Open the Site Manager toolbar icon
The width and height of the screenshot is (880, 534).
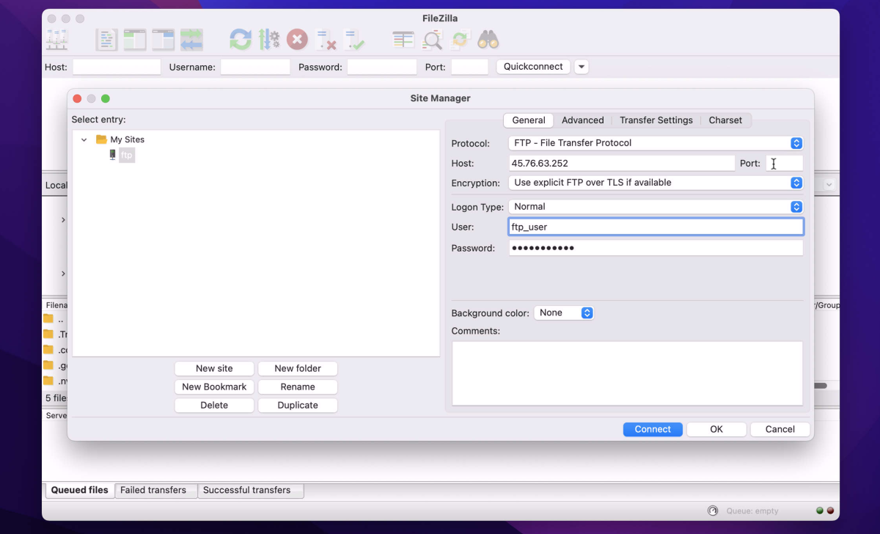pos(57,40)
